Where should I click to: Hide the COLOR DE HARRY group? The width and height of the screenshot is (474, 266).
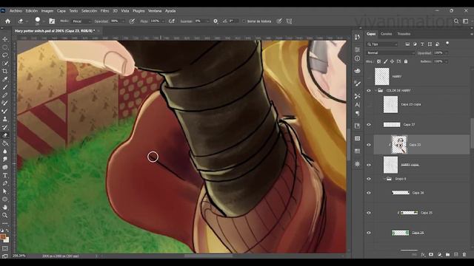coord(369,90)
